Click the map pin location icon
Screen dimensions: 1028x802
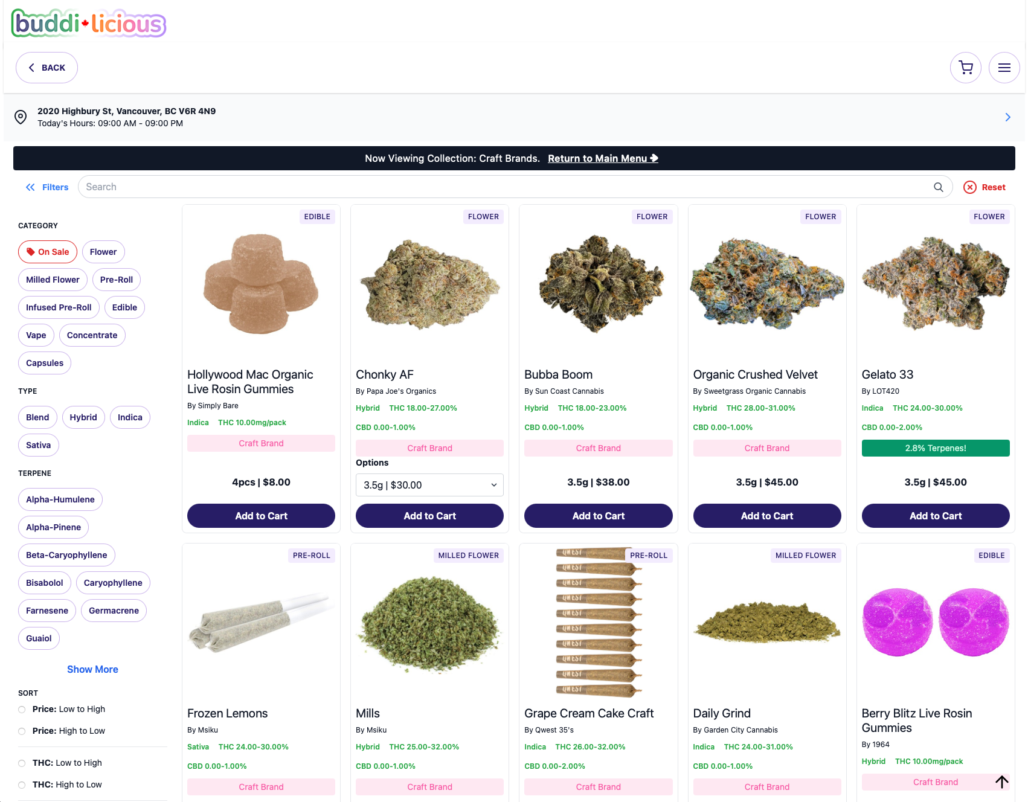(x=21, y=117)
